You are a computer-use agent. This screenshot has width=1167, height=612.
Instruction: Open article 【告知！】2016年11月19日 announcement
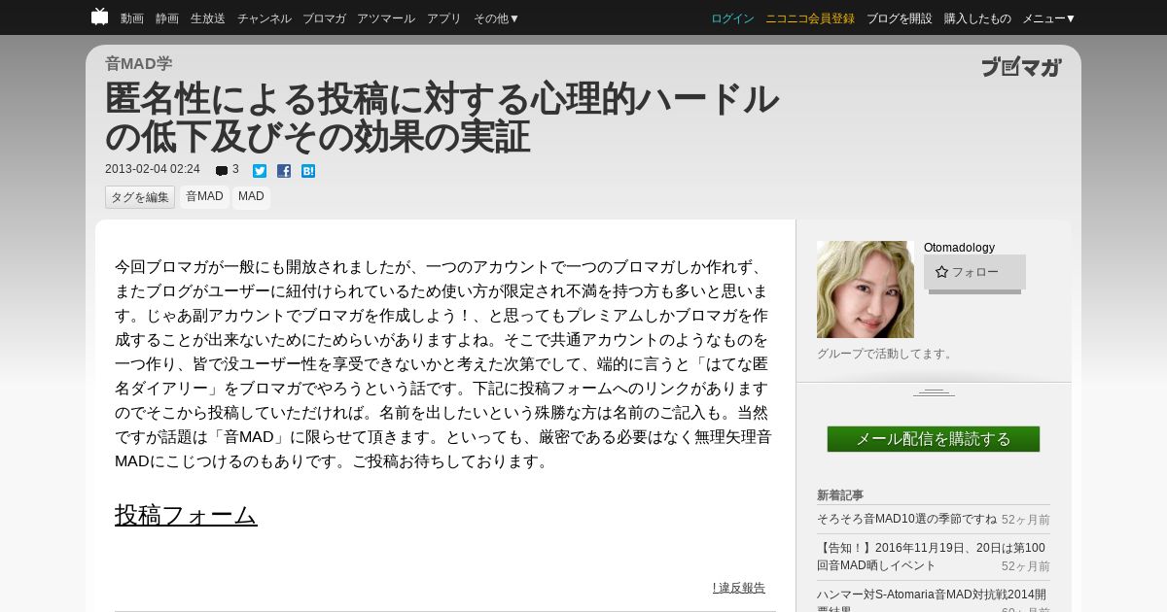coord(931,557)
